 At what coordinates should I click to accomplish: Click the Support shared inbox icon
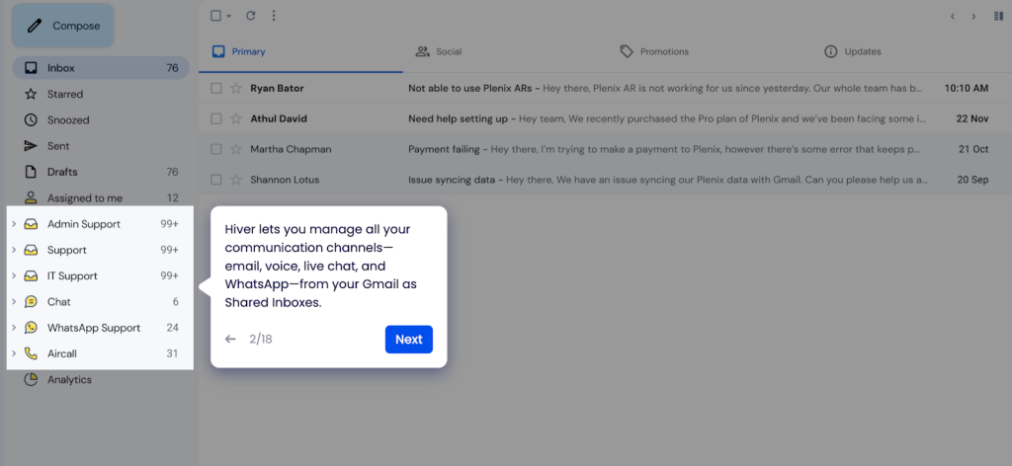point(31,250)
